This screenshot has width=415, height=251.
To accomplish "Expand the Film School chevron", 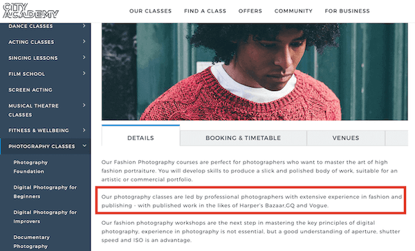I will tap(84, 73).
